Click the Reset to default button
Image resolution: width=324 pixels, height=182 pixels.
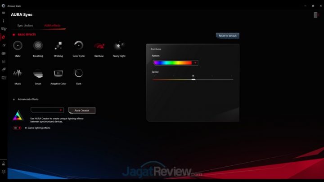point(228,36)
